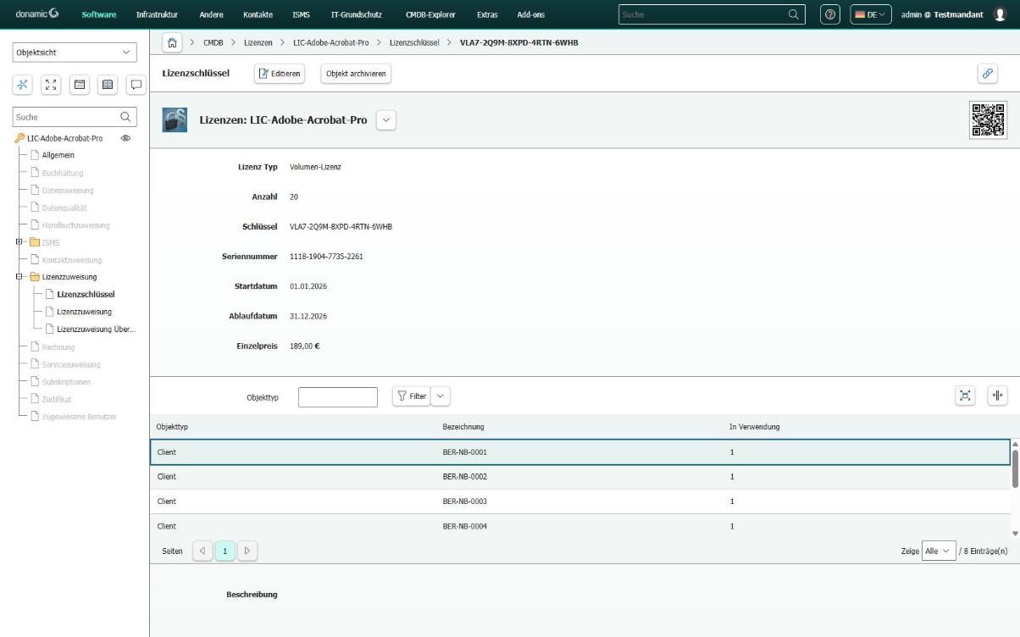Open Lizenzen breadcrumb link
The image size is (1020, 637).
[258, 42]
